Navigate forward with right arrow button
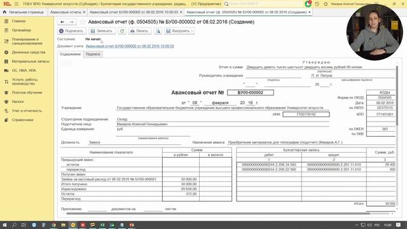407x229 pixels. [72, 22]
